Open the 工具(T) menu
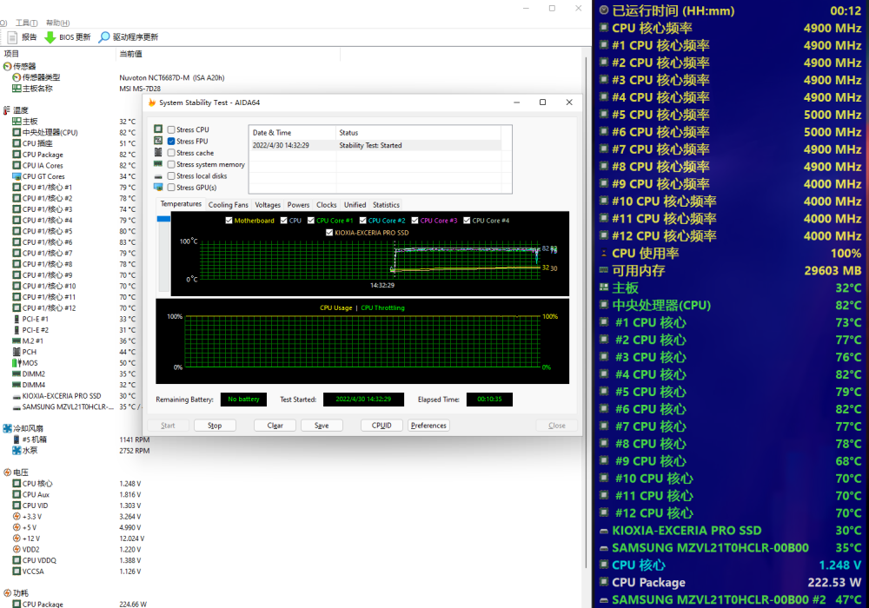The width and height of the screenshot is (869, 608). pyautogui.click(x=27, y=23)
